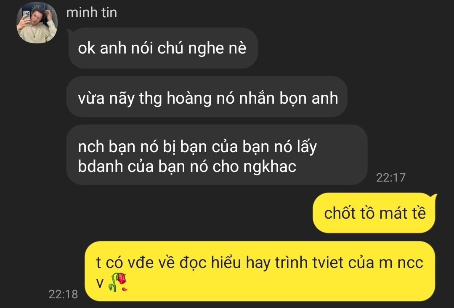Select the message 'ok anh nói chú nghe nè'

coord(163,48)
